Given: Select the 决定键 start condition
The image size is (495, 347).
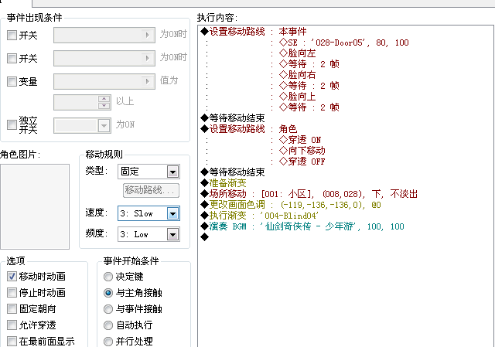Looking at the screenshot, I should (x=108, y=277).
